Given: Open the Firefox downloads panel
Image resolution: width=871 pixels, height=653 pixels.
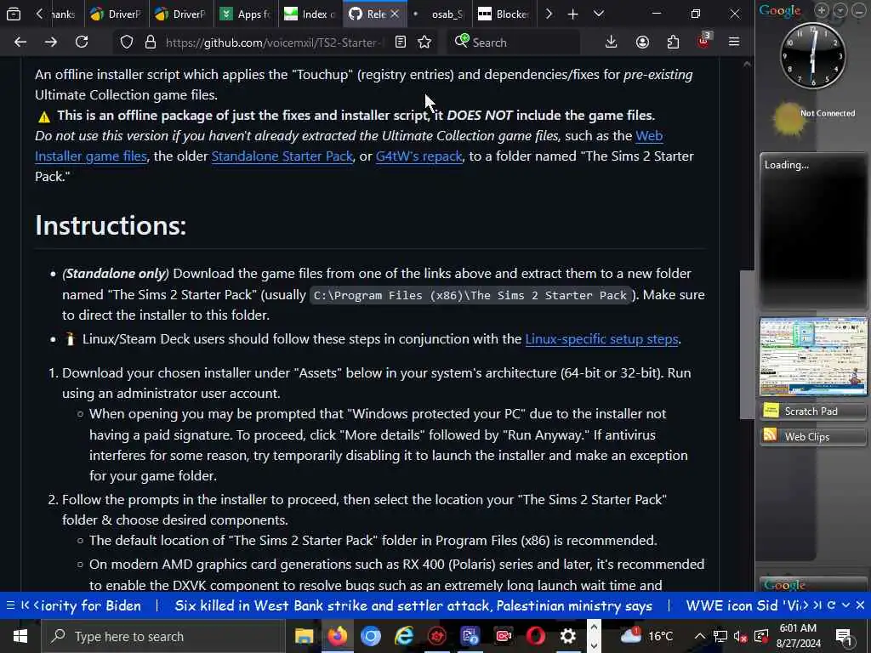Looking at the screenshot, I should tap(611, 43).
